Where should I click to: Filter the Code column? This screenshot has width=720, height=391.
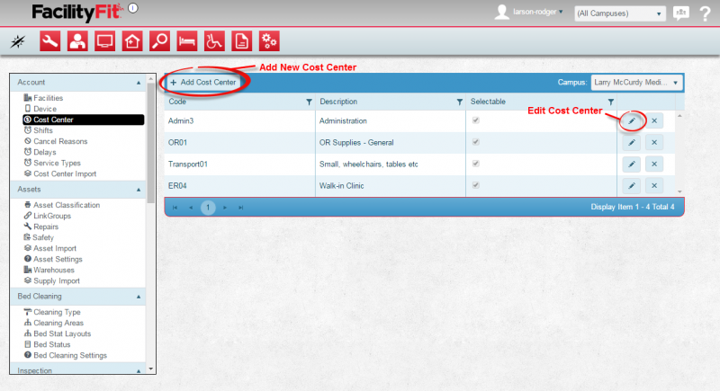pos(309,102)
